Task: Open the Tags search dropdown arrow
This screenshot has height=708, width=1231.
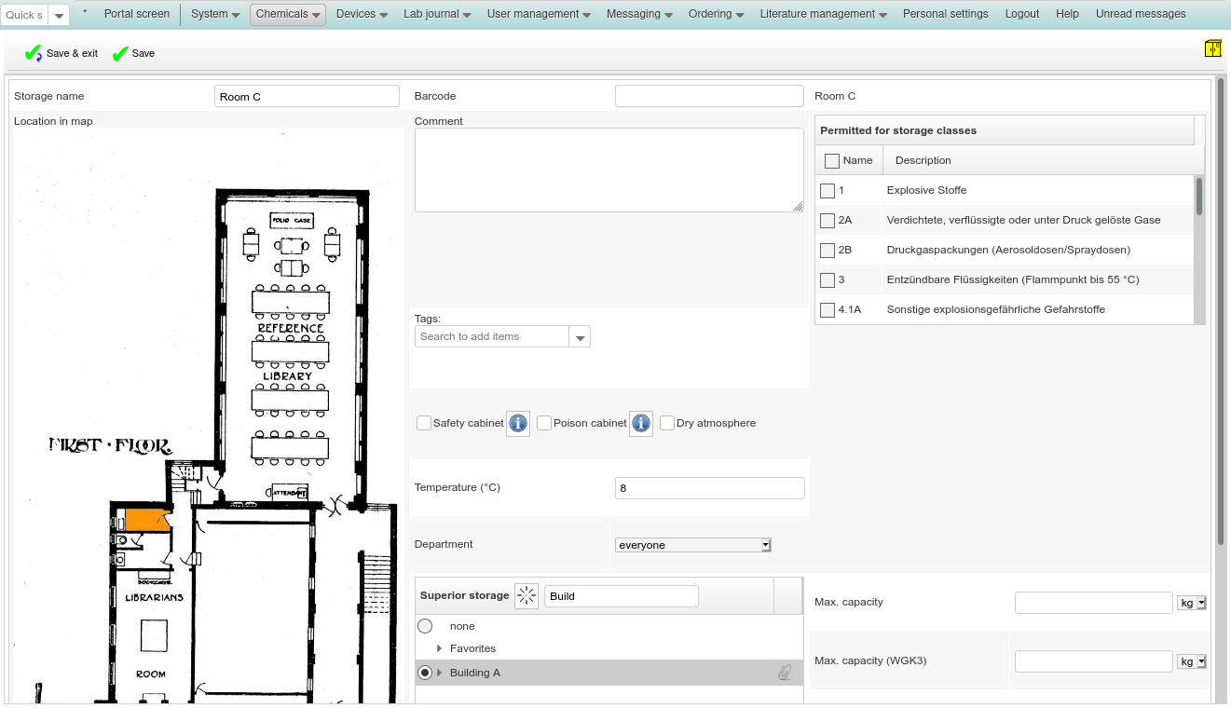Action: [x=580, y=337]
